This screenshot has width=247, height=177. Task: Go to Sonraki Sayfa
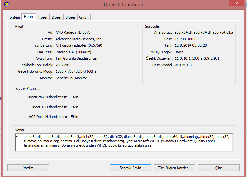tap(130, 168)
